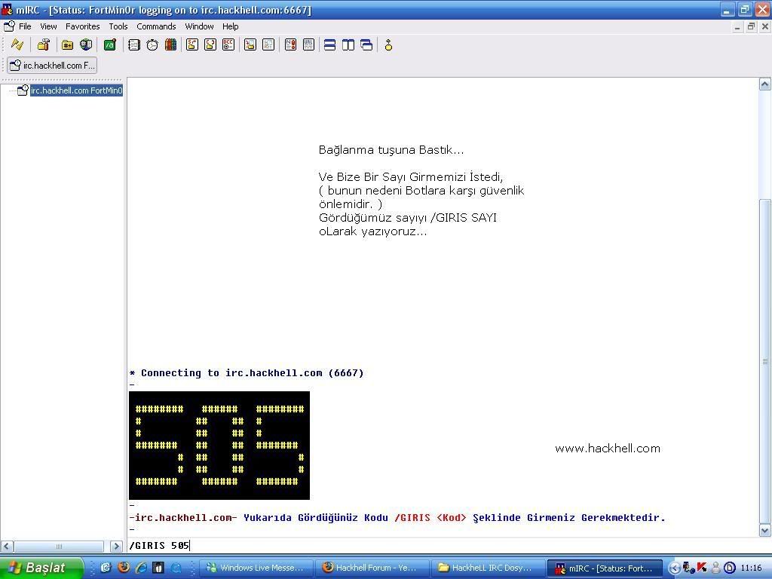Click the About mIRC yellow figure icon
This screenshot has width=772, height=579.
click(388, 44)
